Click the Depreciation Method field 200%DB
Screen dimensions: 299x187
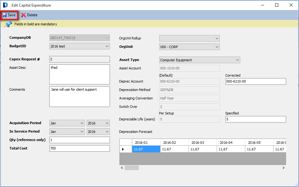pos(189,90)
